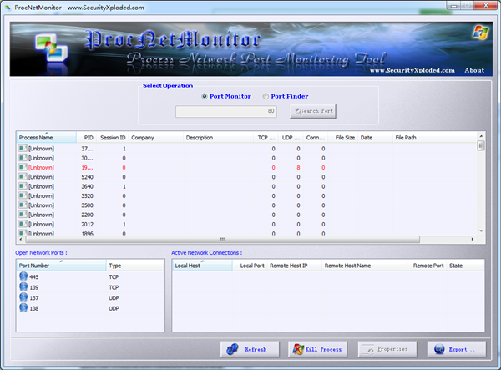Select the PID 5240 cell
Screen dimensions: 501x370
(87, 177)
